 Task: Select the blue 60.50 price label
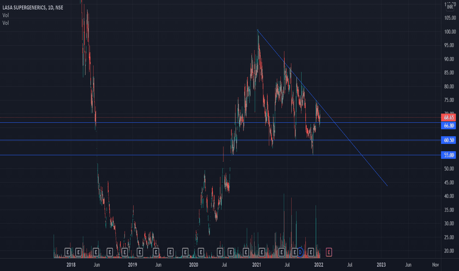point(449,140)
